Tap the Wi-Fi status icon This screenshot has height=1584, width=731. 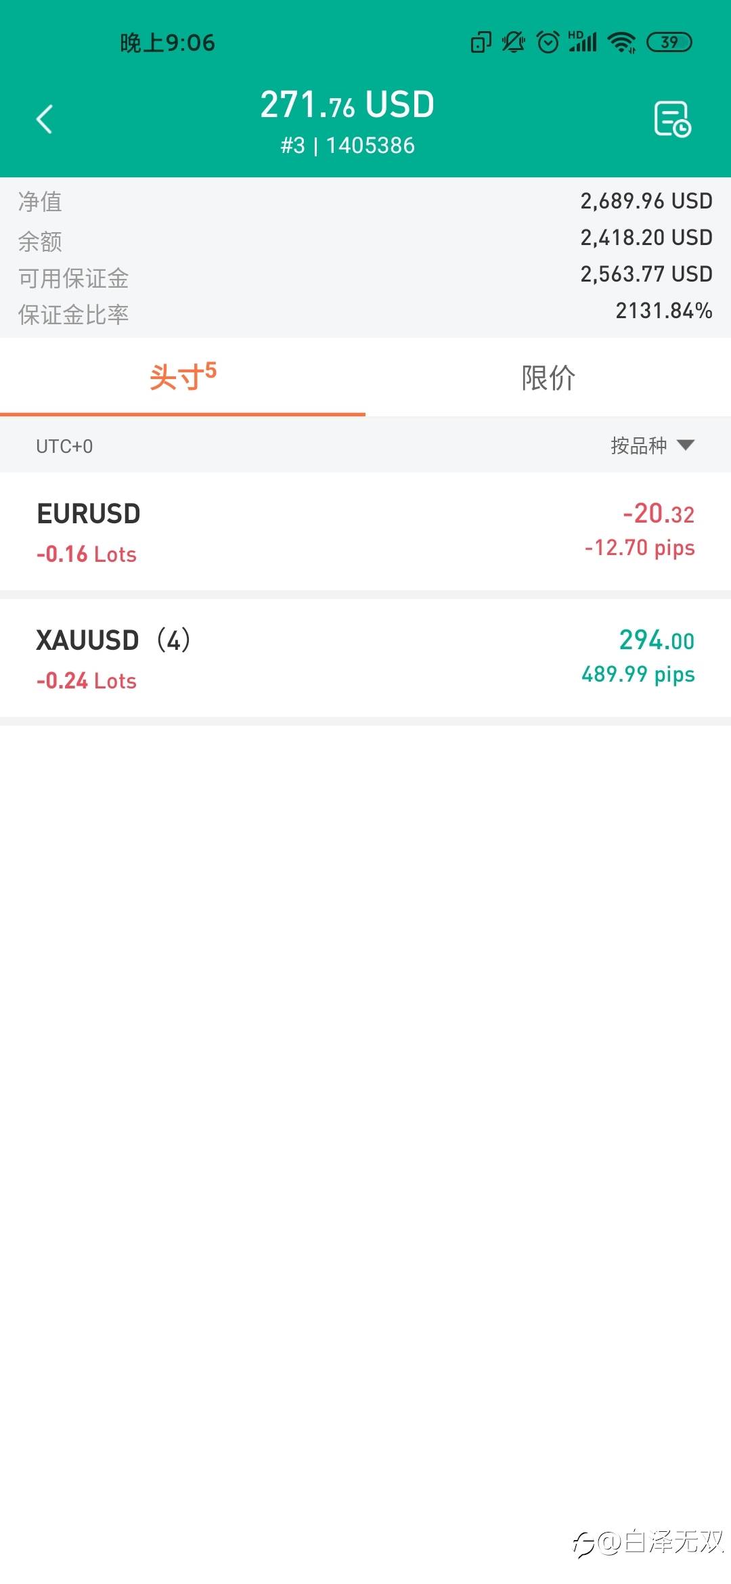(x=621, y=43)
